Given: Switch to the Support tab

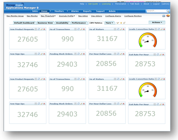Looking at the screenshot, I should tap(100, 11).
